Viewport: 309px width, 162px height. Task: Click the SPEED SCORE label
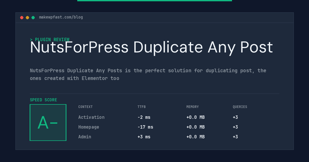pyautogui.click(x=44, y=100)
